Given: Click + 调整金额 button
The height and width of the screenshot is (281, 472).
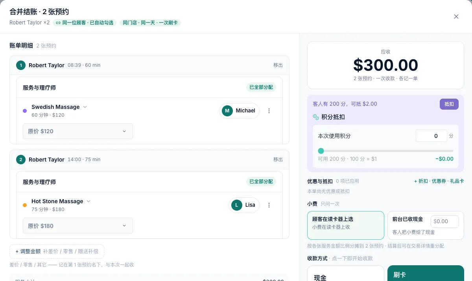Looking at the screenshot, I should [57, 252].
